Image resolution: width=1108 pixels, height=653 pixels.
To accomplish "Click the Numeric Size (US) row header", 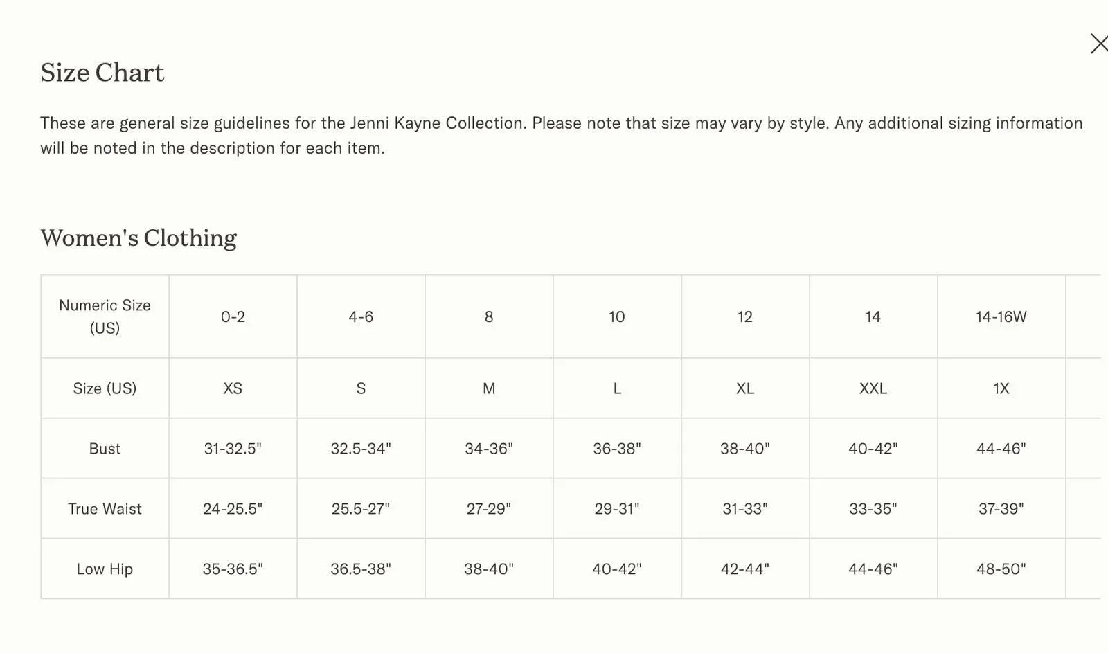I will coord(105,316).
